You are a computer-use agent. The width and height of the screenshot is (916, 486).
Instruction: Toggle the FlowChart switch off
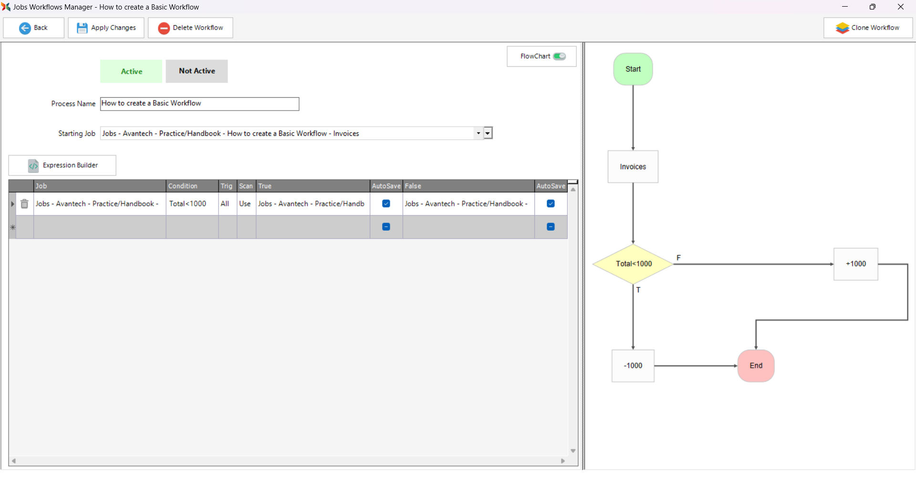coord(559,56)
